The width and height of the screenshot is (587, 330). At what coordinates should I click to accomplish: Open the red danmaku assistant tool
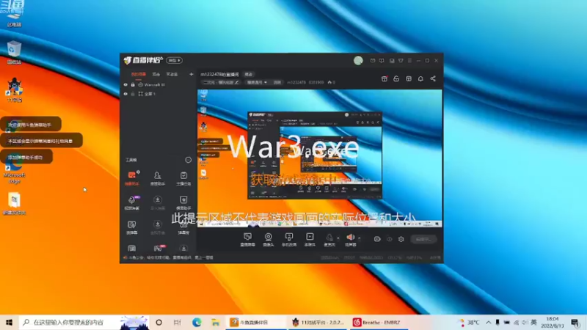click(132, 178)
